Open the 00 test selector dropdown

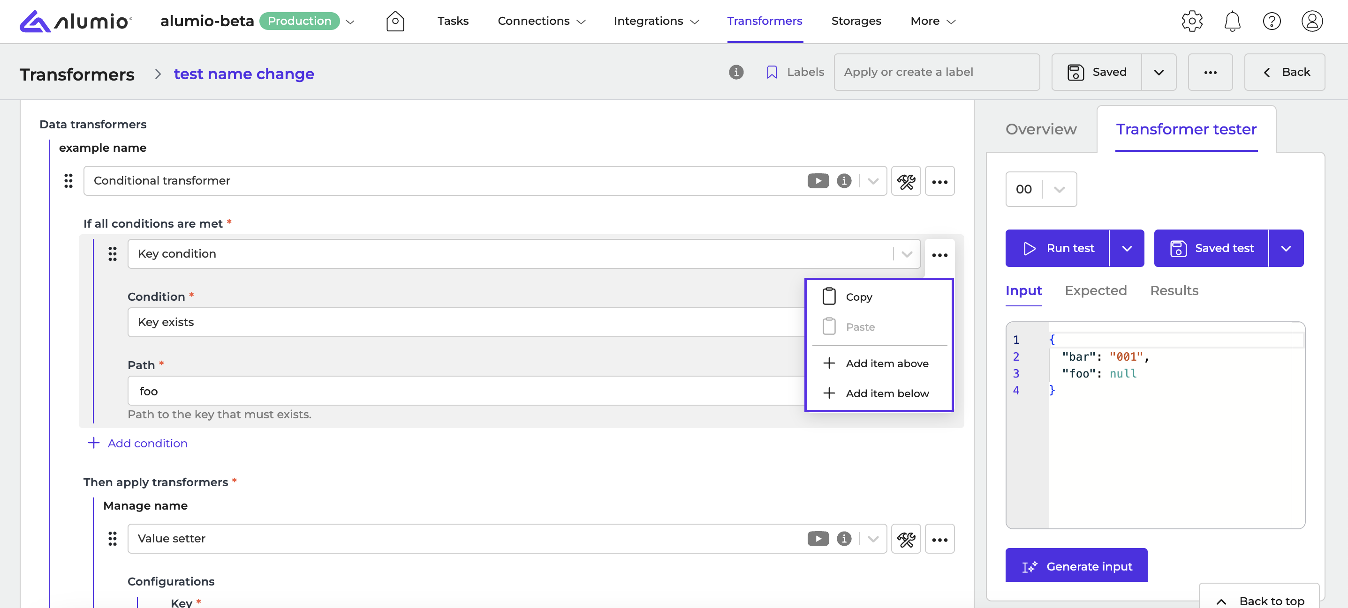[1041, 189]
